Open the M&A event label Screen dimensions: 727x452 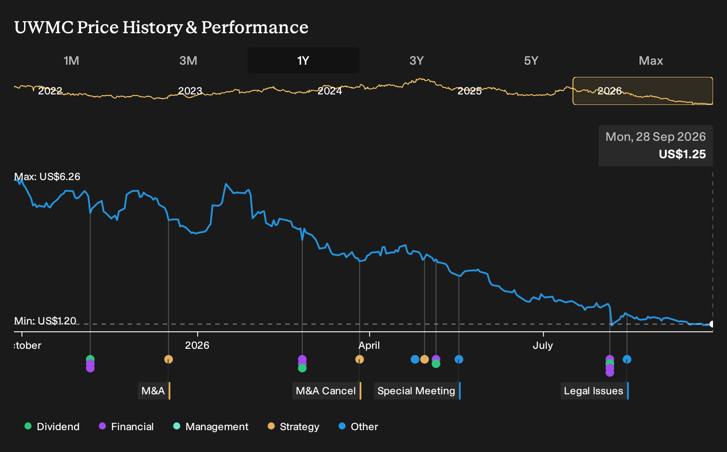154,391
